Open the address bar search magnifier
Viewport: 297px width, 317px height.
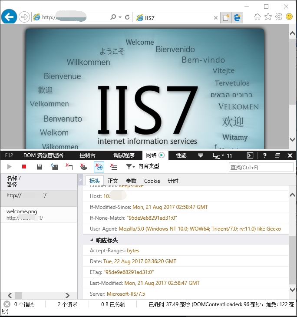click(x=113, y=17)
